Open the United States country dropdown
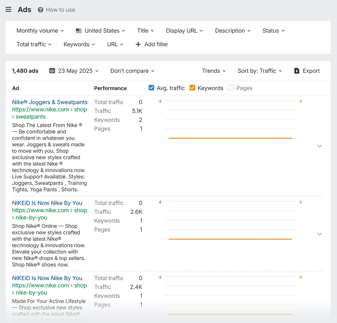The height and width of the screenshot is (323, 337). [x=101, y=31]
